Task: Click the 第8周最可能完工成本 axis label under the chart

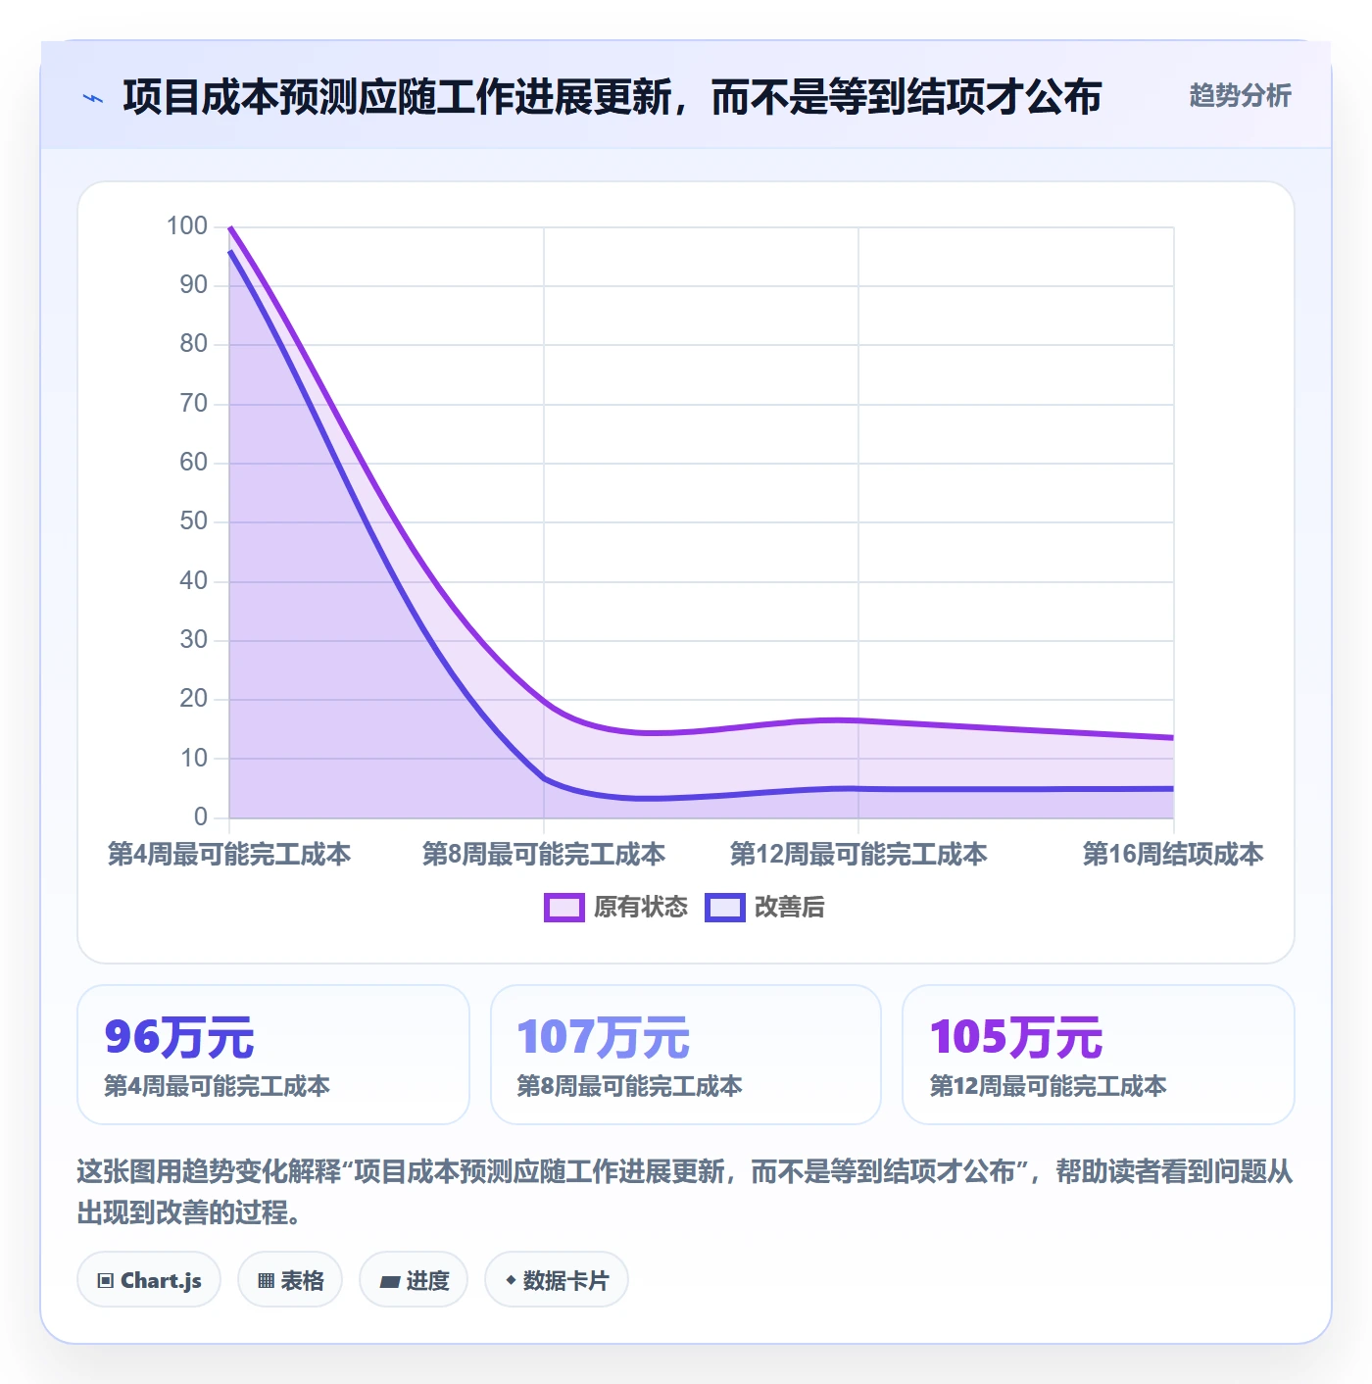Action: click(x=544, y=855)
